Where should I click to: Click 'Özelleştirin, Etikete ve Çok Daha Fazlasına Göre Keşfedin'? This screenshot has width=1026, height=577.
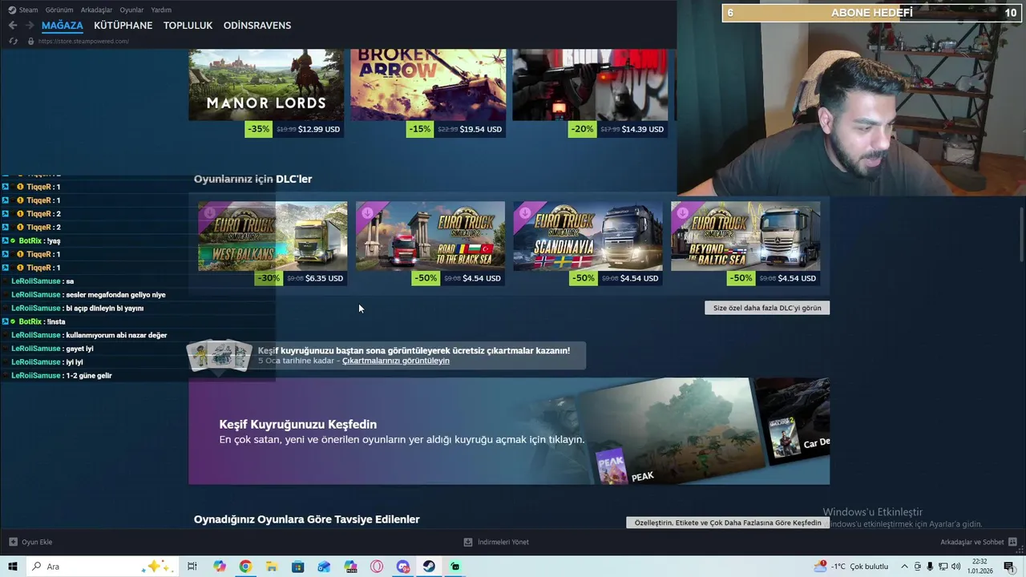tap(728, 523)
